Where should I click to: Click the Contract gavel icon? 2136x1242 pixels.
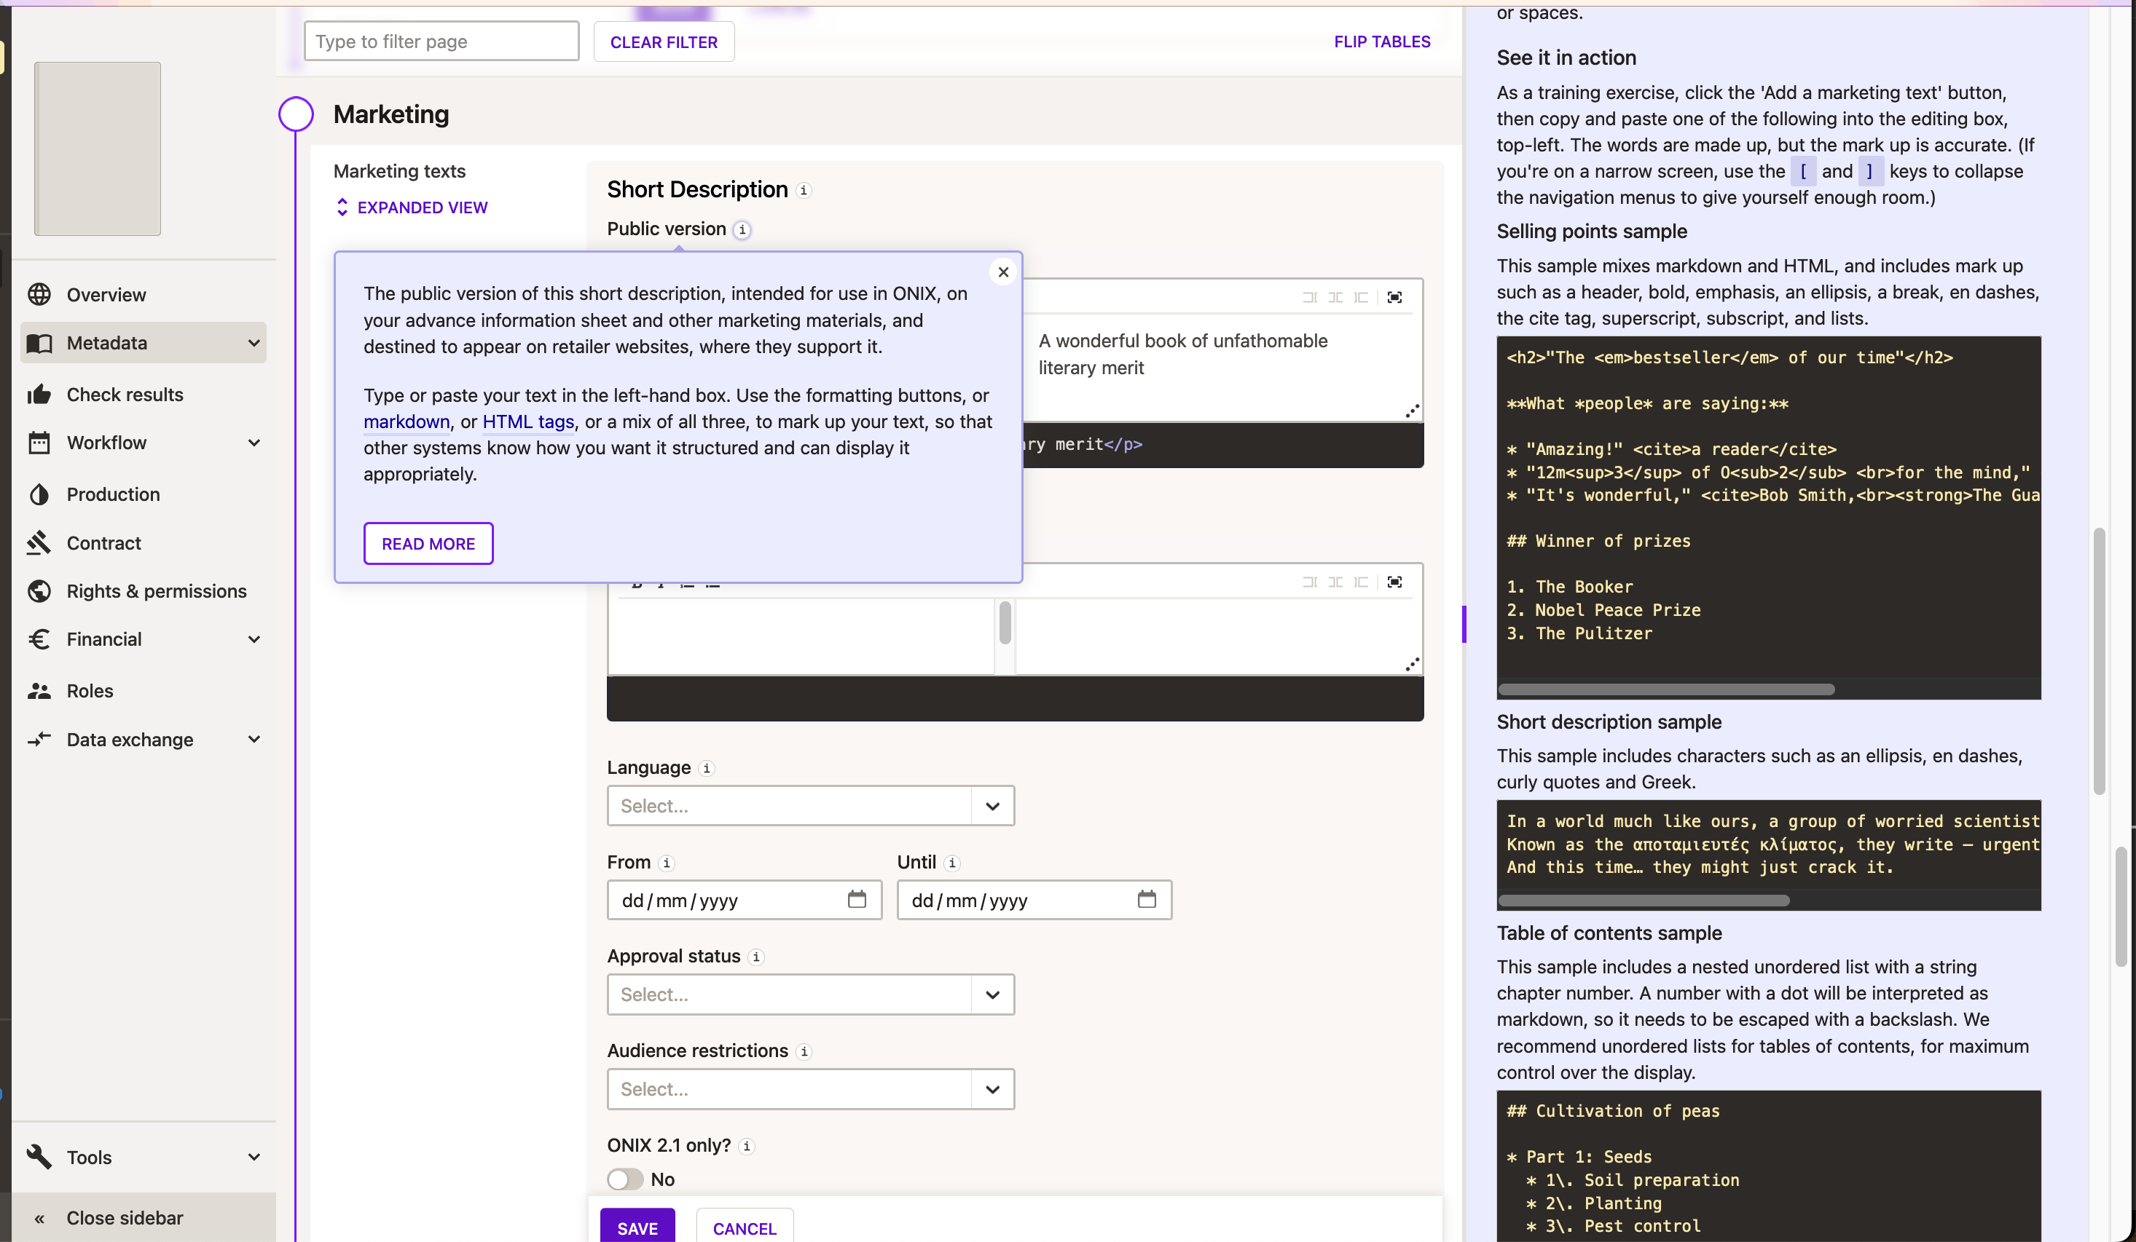point(39,542)
